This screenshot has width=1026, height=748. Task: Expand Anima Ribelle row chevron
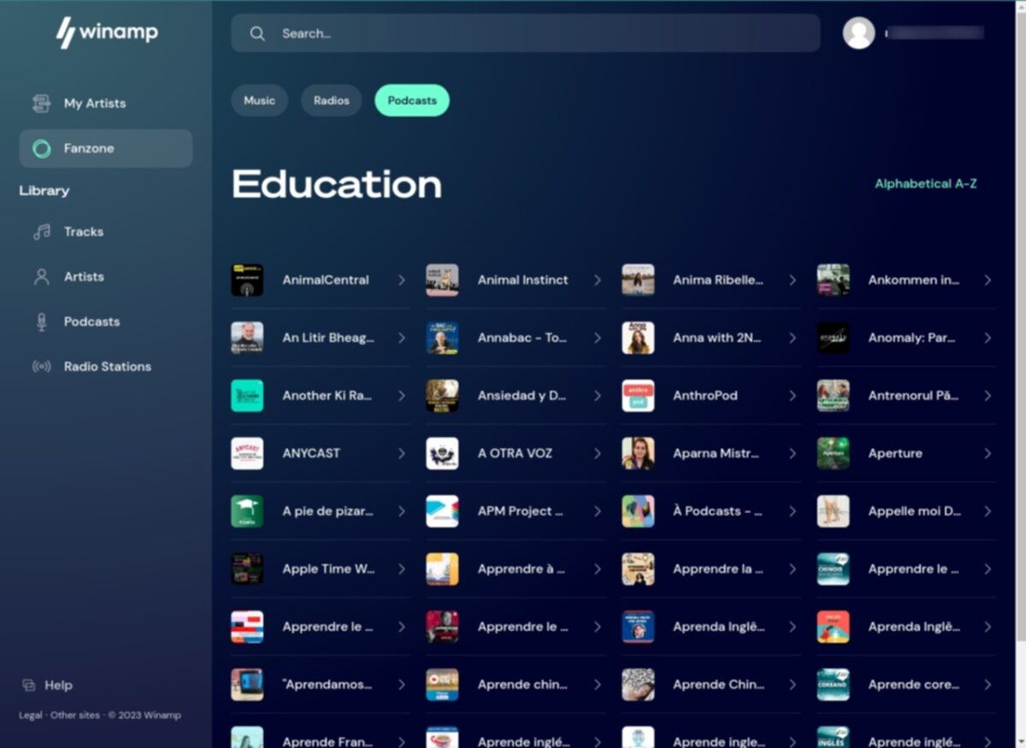point(792,280)
